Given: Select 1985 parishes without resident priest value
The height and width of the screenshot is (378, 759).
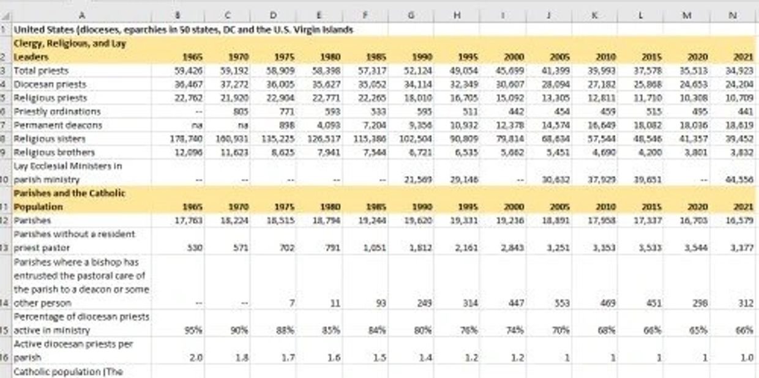Looking at the screenshot, I should pyautogui.click(x=365, y=248).
